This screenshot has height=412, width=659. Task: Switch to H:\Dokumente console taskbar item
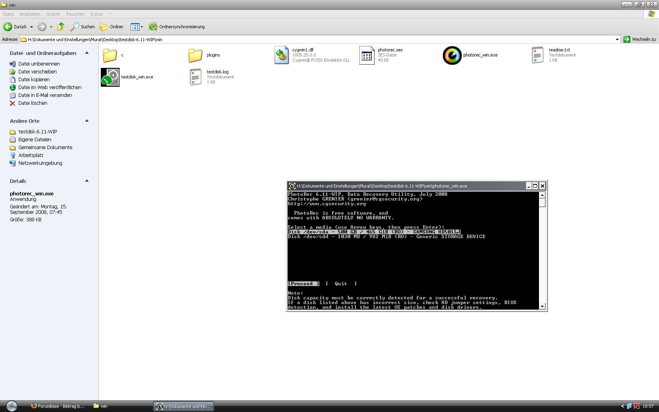click(x=184, y=406)
